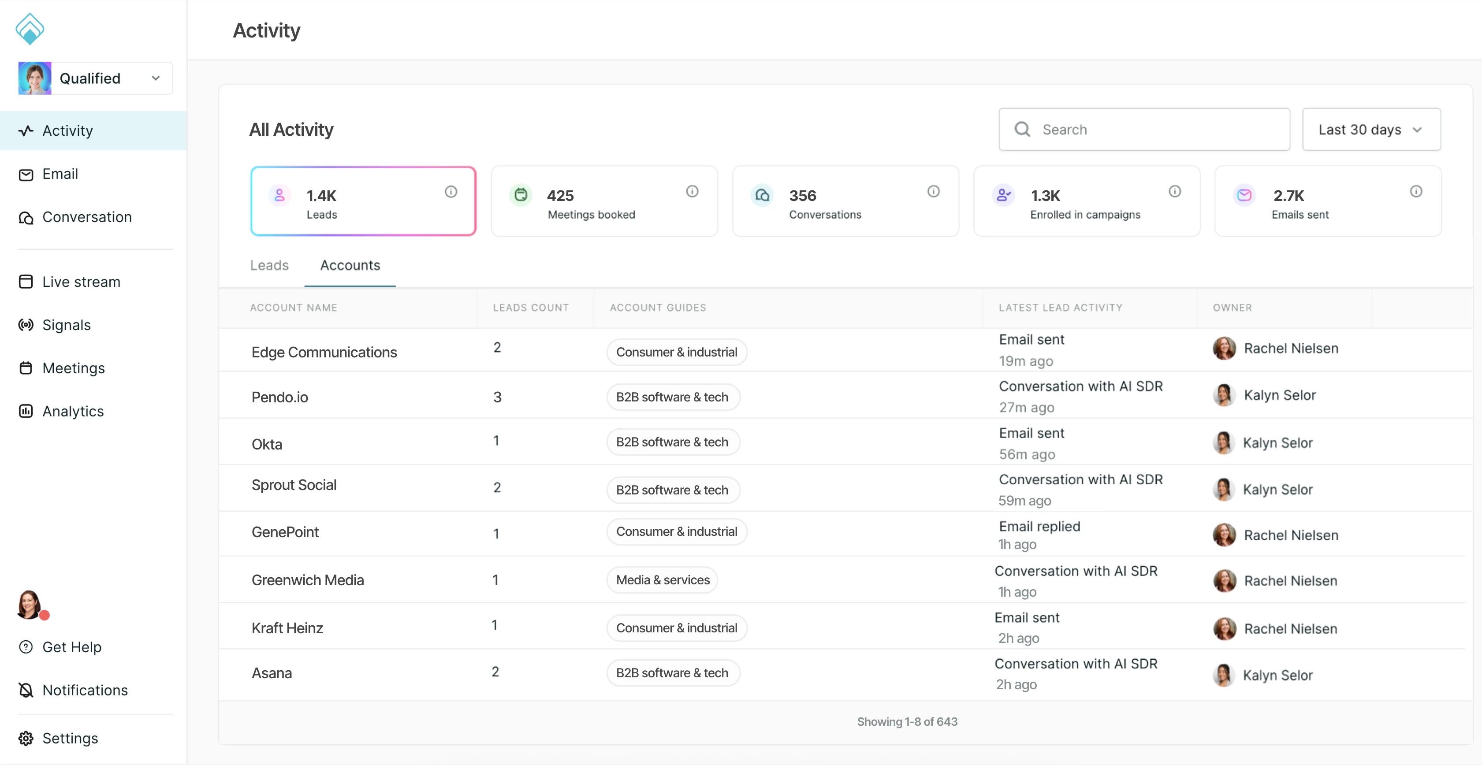1482x765 pixels.
Task: Open the Asana account
Action: (x=272, y=673)
